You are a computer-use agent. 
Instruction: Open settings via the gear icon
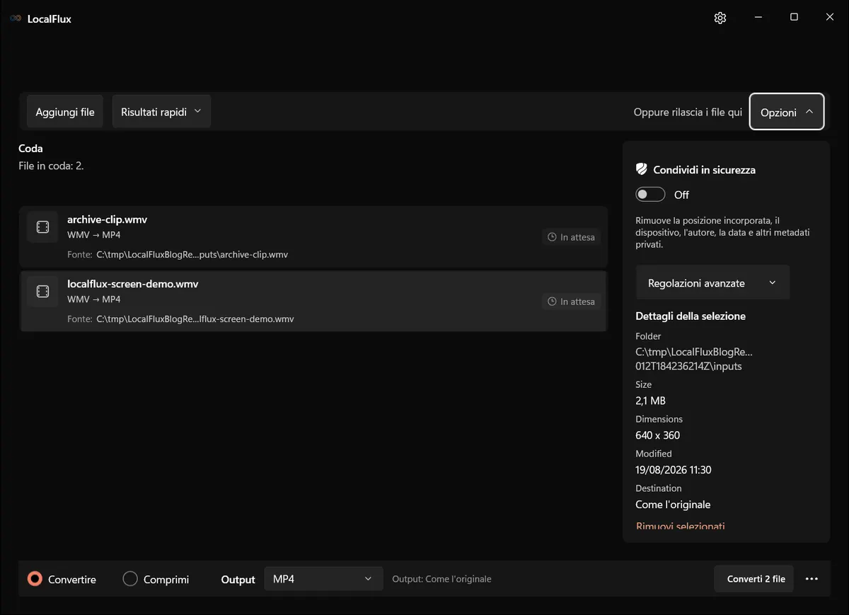[x=720, y=18]
